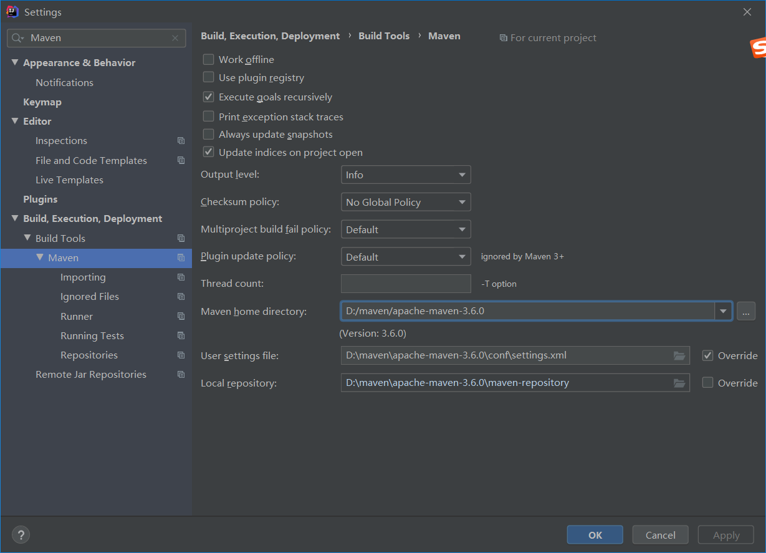Click the project-level icon on the Maven row

(x=181, y=257)
